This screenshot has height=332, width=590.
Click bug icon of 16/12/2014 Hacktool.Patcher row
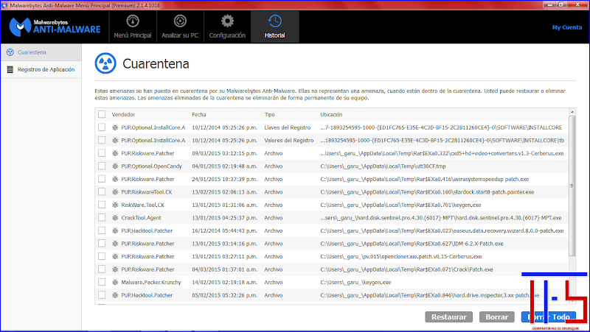(x=115, y=230)
